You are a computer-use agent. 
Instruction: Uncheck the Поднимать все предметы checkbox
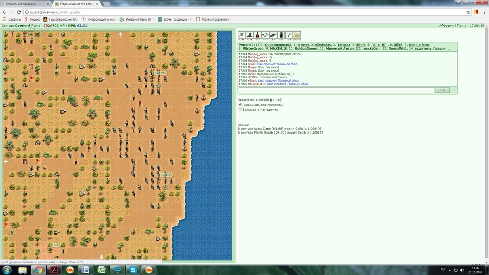click(x=240, y=105)
